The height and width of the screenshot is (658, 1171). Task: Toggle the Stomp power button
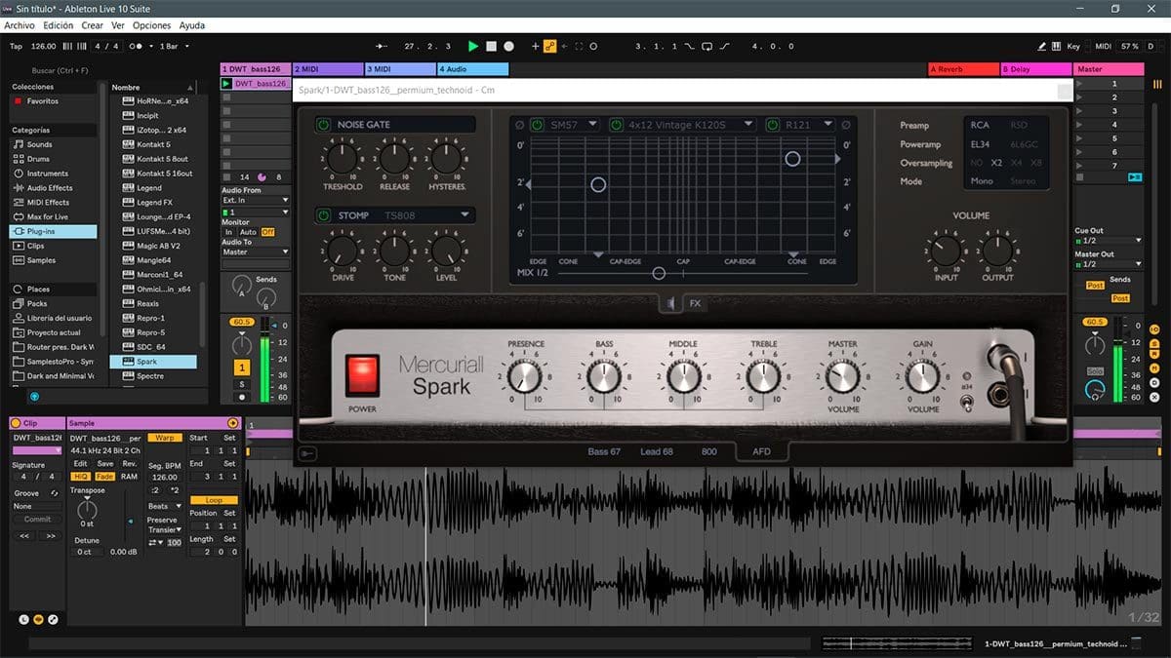[x=323, y=214]
